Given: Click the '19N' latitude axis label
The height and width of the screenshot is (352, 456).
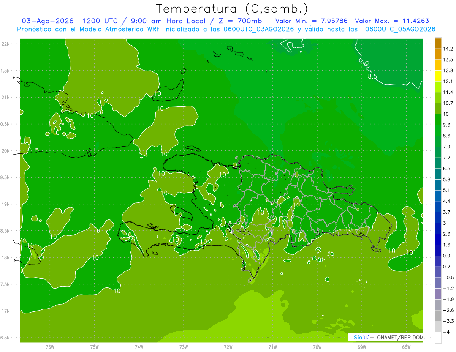Looking at the screenshot, I should pyautogui.click(x=6, y=204).
